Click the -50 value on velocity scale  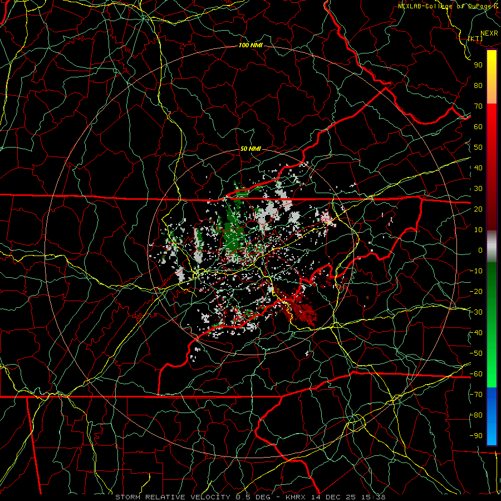477,353
